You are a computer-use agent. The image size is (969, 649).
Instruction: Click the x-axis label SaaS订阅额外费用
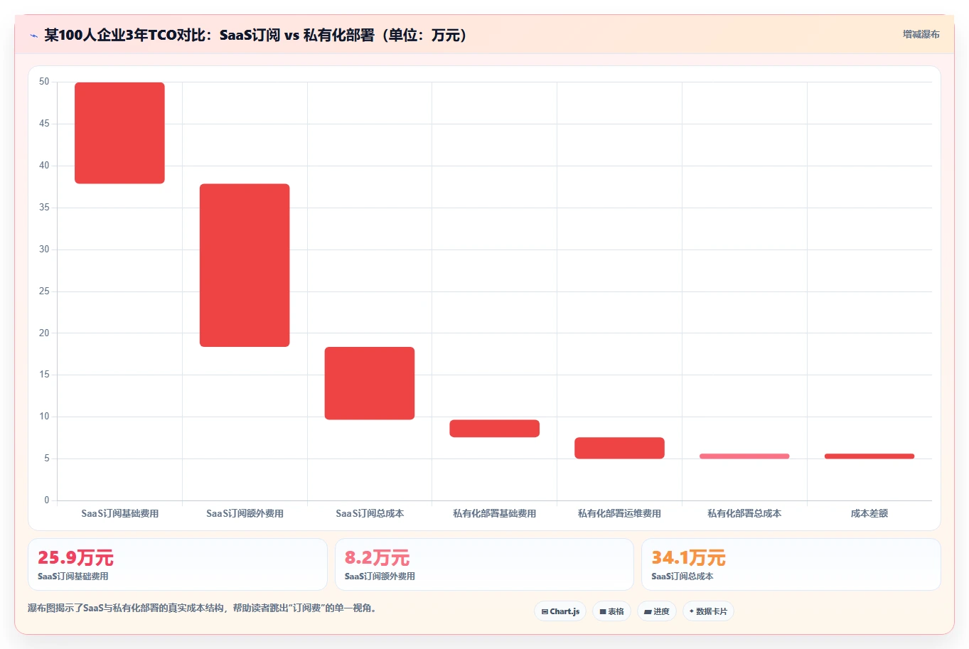pos(245,513)
